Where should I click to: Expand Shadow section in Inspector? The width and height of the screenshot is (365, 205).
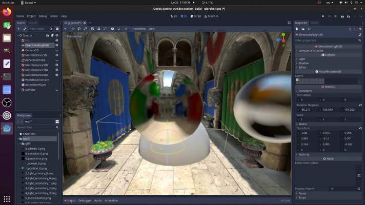click(329, 63)
